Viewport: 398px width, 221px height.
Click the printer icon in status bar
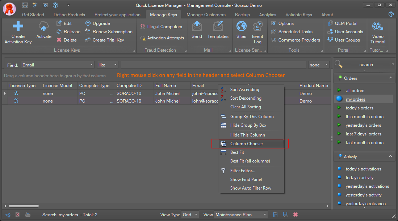pyautogui.click(x=28, y=214)
